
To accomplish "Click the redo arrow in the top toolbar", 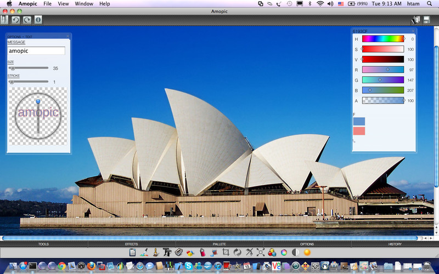I will tap(26, 20).
